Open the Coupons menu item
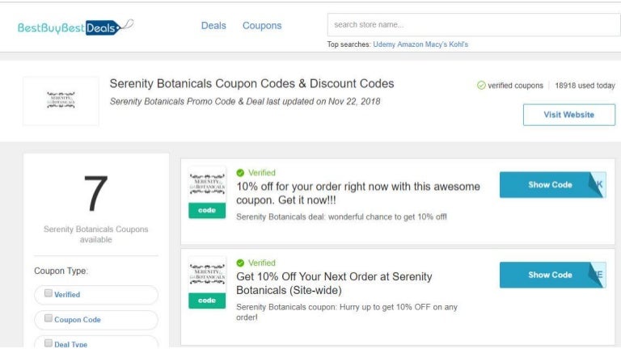This screenshot has height=349, width=621. tap(262, 26)
